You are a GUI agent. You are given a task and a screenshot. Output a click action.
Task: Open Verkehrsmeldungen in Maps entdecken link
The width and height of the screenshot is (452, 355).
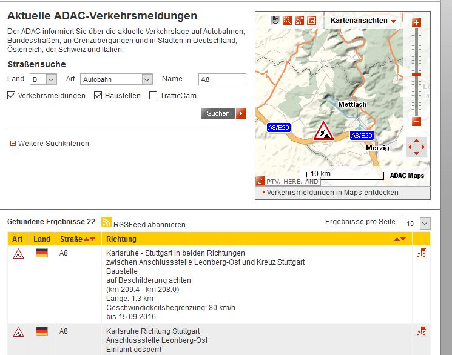[332, 192]
